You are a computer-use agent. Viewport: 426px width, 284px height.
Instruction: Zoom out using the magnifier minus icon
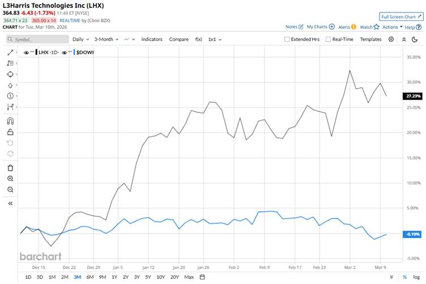tap(10, 189)
